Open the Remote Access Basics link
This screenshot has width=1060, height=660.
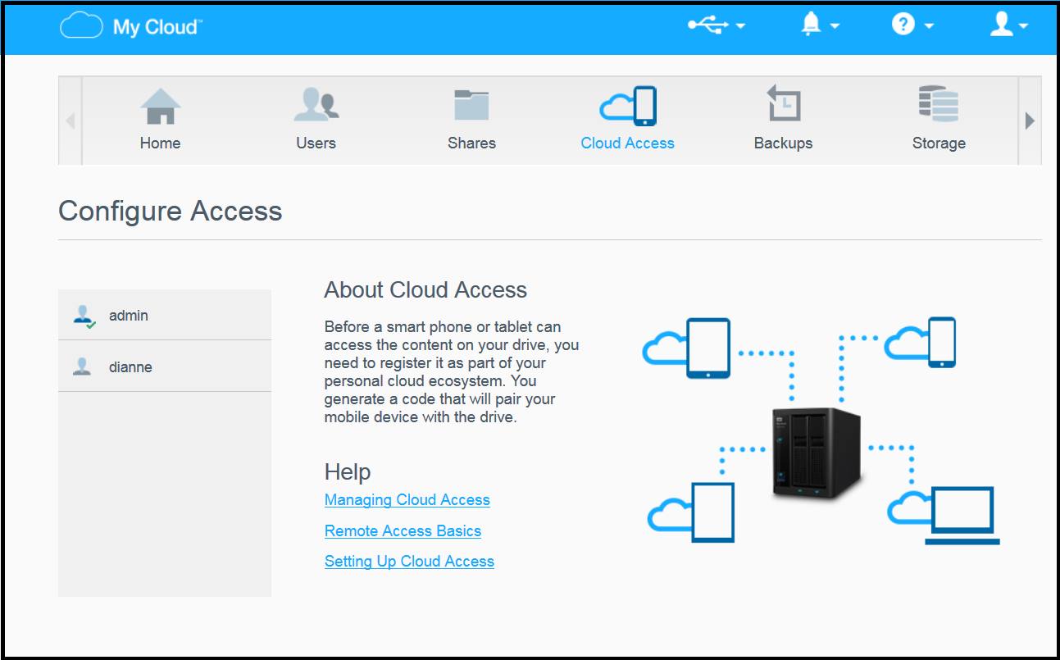pos(403,530)
